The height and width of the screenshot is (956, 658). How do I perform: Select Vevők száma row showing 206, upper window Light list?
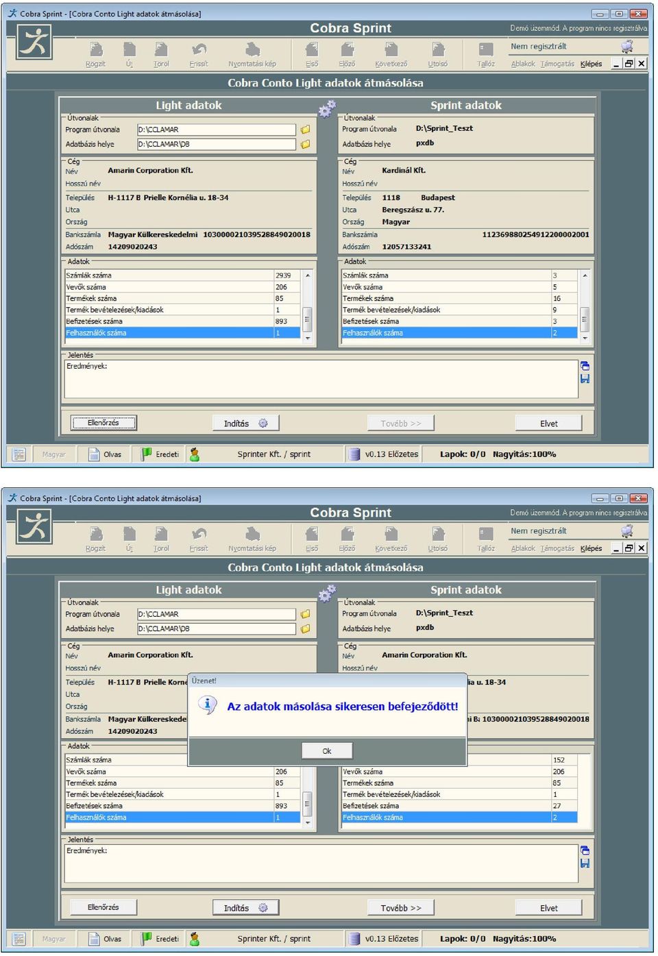coord(183,287)
